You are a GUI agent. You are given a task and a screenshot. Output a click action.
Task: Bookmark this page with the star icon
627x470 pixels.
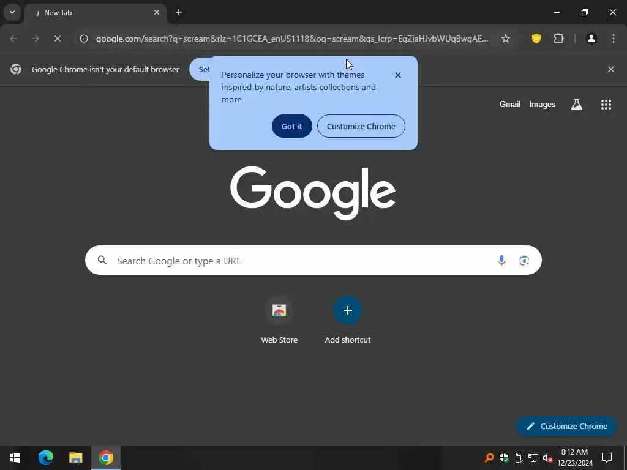pos(505,39)
